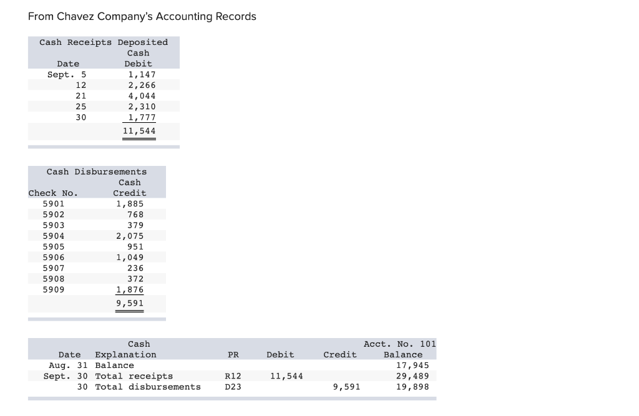The height and width of the screenshot is (416, 639).
Task: Select the PR reference D23
Action: click(233, 387)
